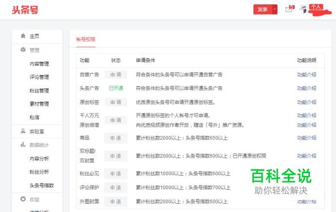Click the 头条号 logo
The width and height of the screenshot is (336, 212).
(x=25, y=10)
